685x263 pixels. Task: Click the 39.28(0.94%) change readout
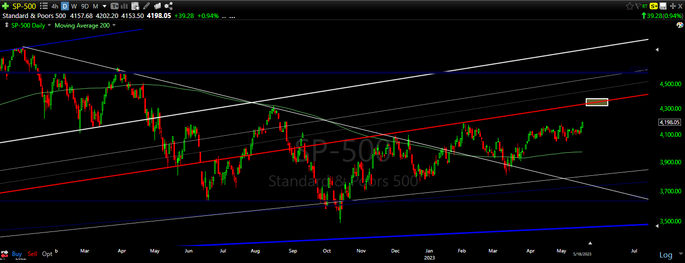(663, 16)
